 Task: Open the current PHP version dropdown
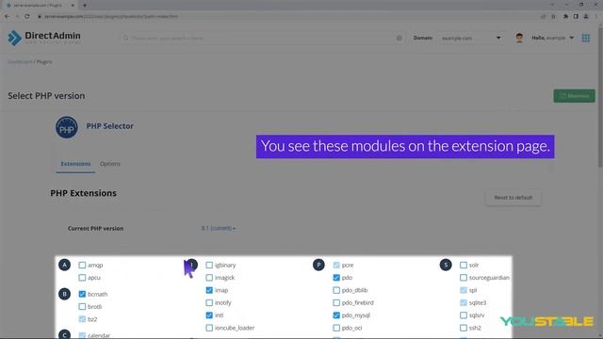point(219,228)
